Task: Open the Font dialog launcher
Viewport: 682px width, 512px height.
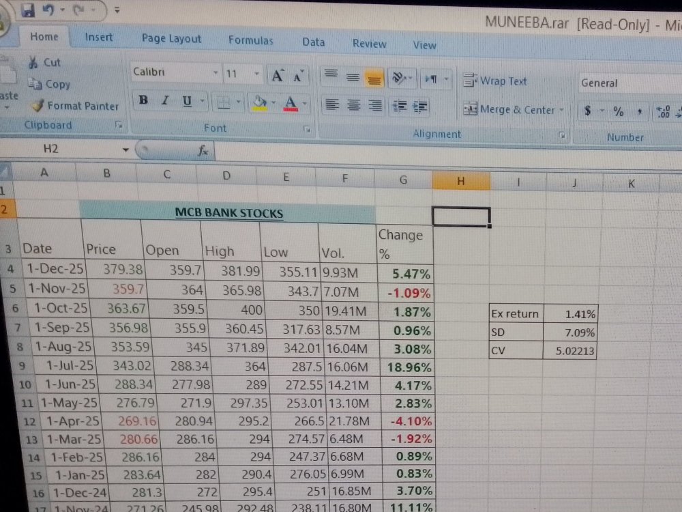Action: click(307, 129)
